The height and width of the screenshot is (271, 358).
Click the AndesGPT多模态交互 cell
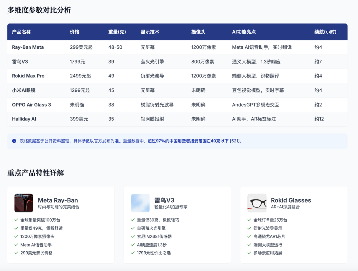[x=256, y=105]
